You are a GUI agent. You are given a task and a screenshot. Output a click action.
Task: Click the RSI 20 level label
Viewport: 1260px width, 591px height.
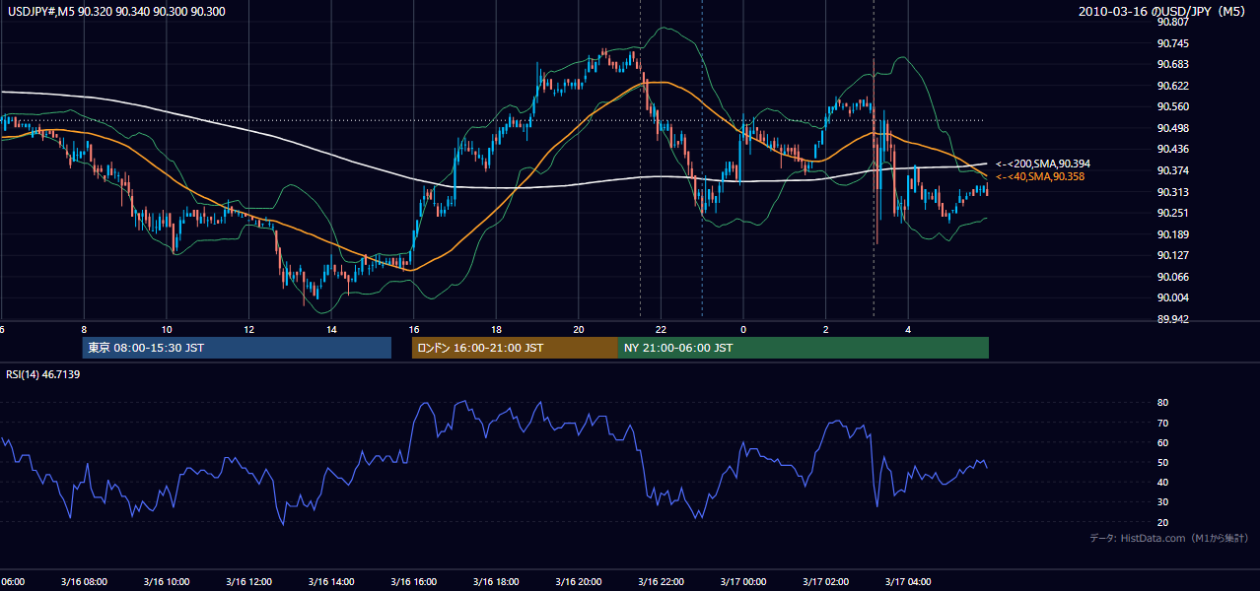(1162, 522)
